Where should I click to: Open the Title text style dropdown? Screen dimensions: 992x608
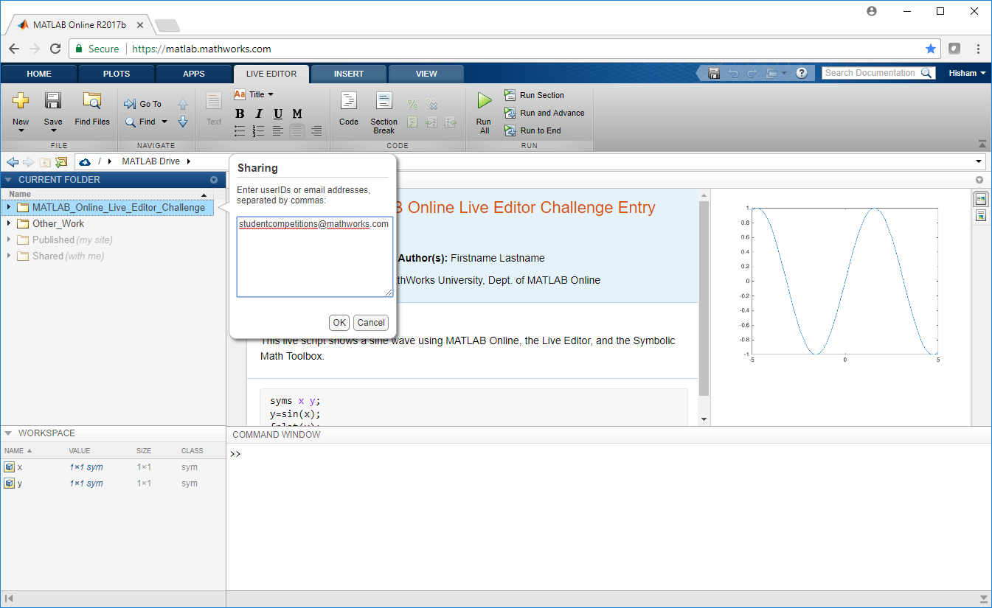click(x=254, y=94)
